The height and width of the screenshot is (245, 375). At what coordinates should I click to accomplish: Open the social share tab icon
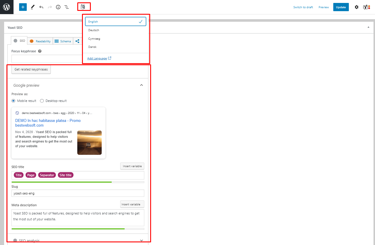pos(77,41)
